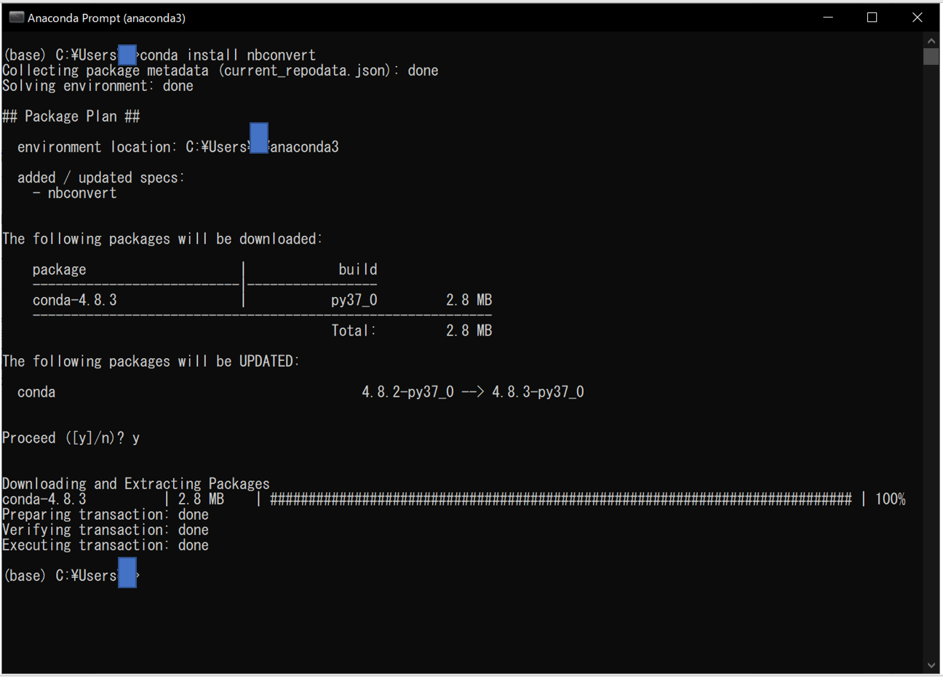Click the 'build' column header
This screenshot has height=677, width=943.
pos(358,269)
